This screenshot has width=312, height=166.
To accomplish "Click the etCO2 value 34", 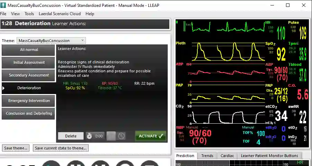I will pos(281,116).
